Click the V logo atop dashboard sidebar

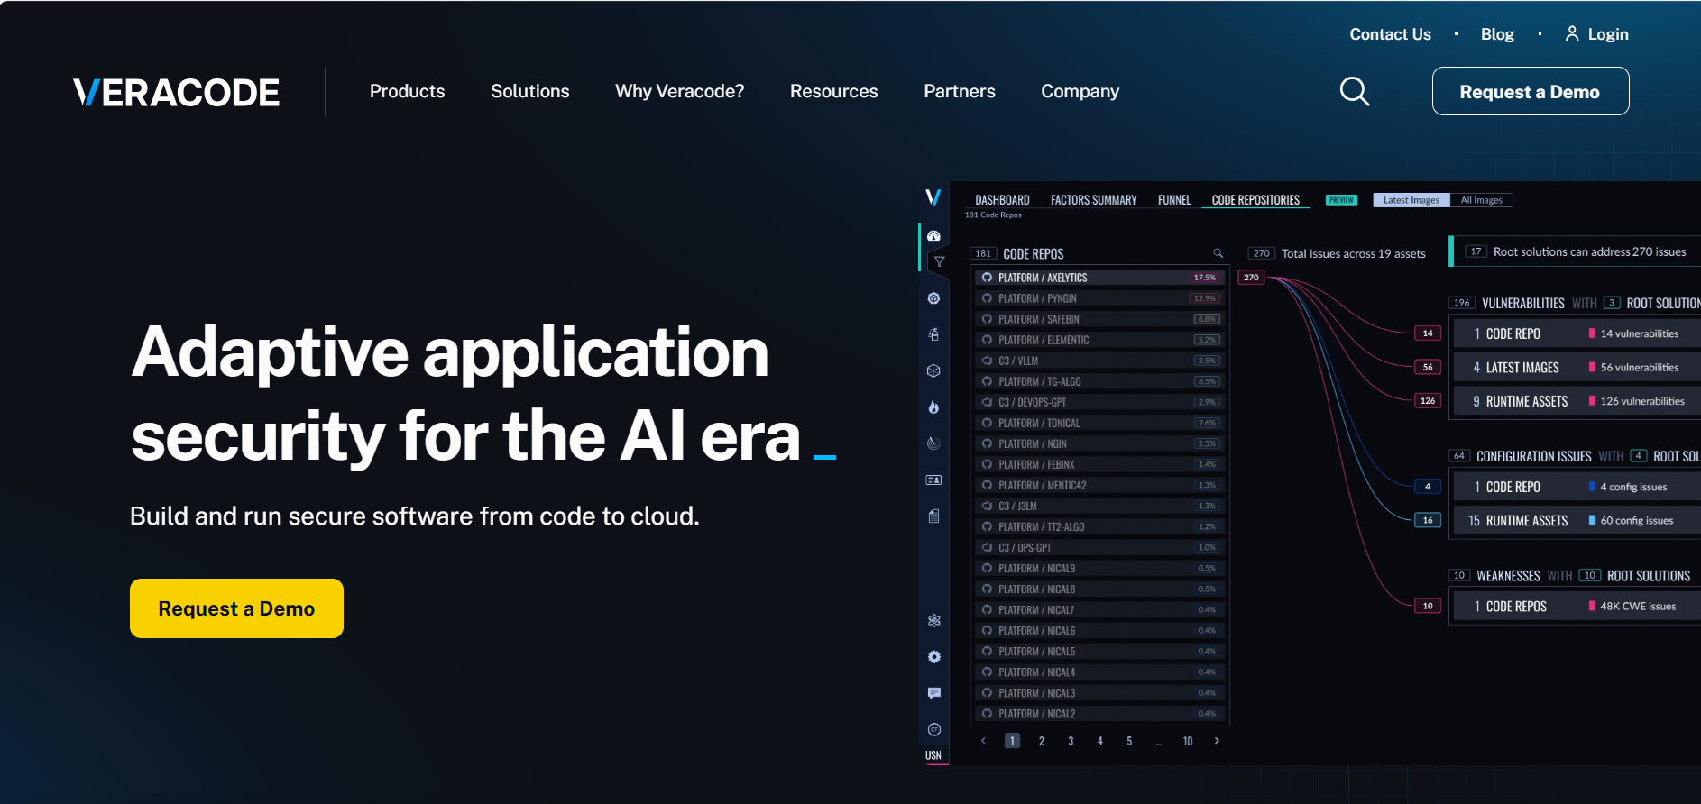click(x=933, y=197)
